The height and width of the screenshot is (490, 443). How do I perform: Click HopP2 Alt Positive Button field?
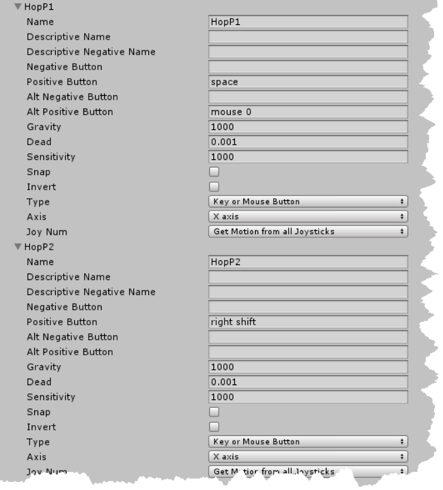click(x=308, y=352)
